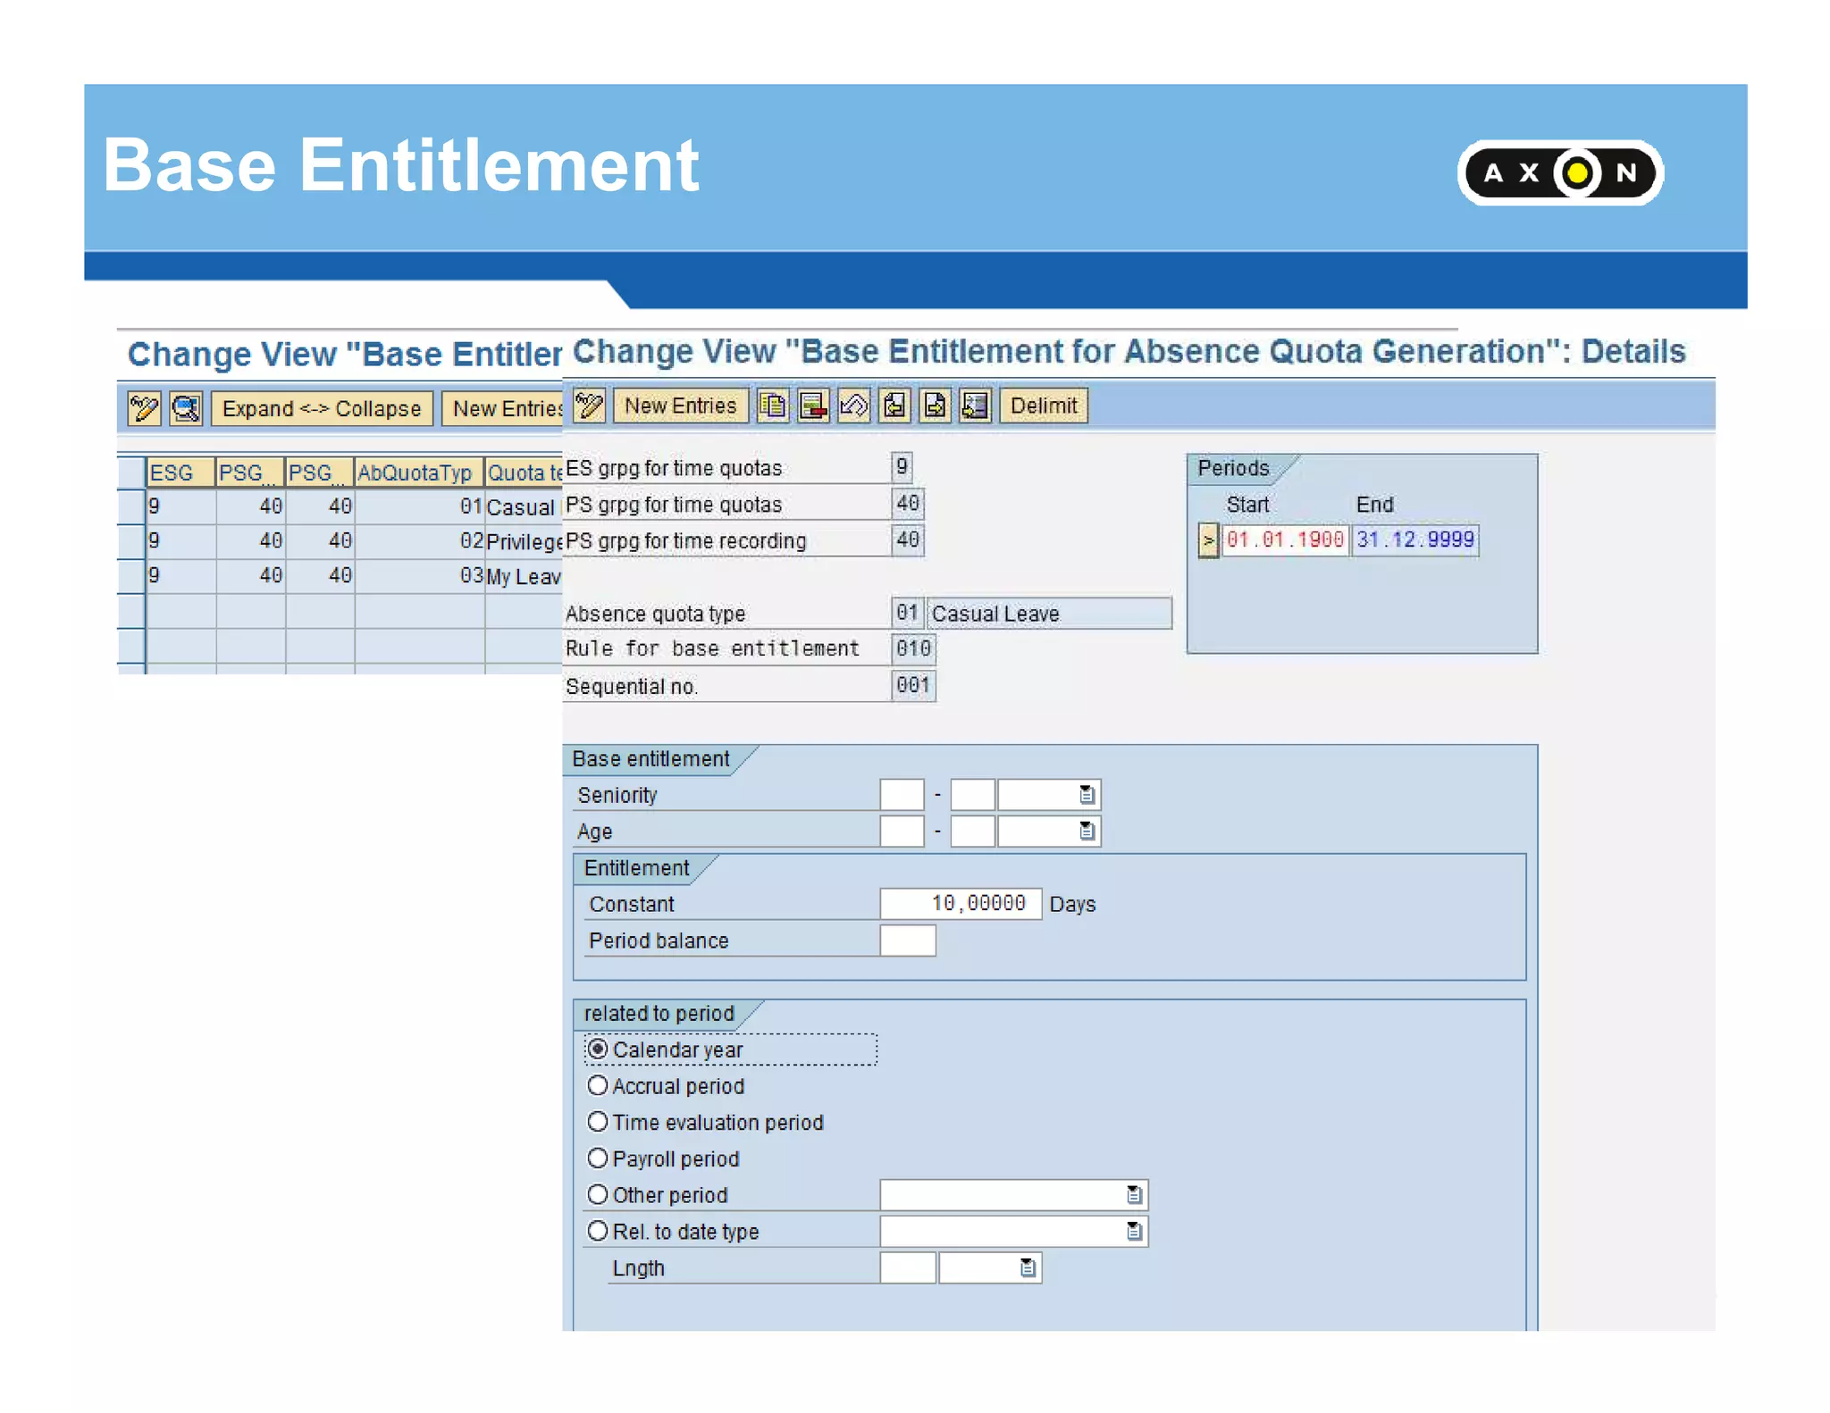Click New Entries in Details window
The width and height of the screenshot is (1830, 1413).
680,406
